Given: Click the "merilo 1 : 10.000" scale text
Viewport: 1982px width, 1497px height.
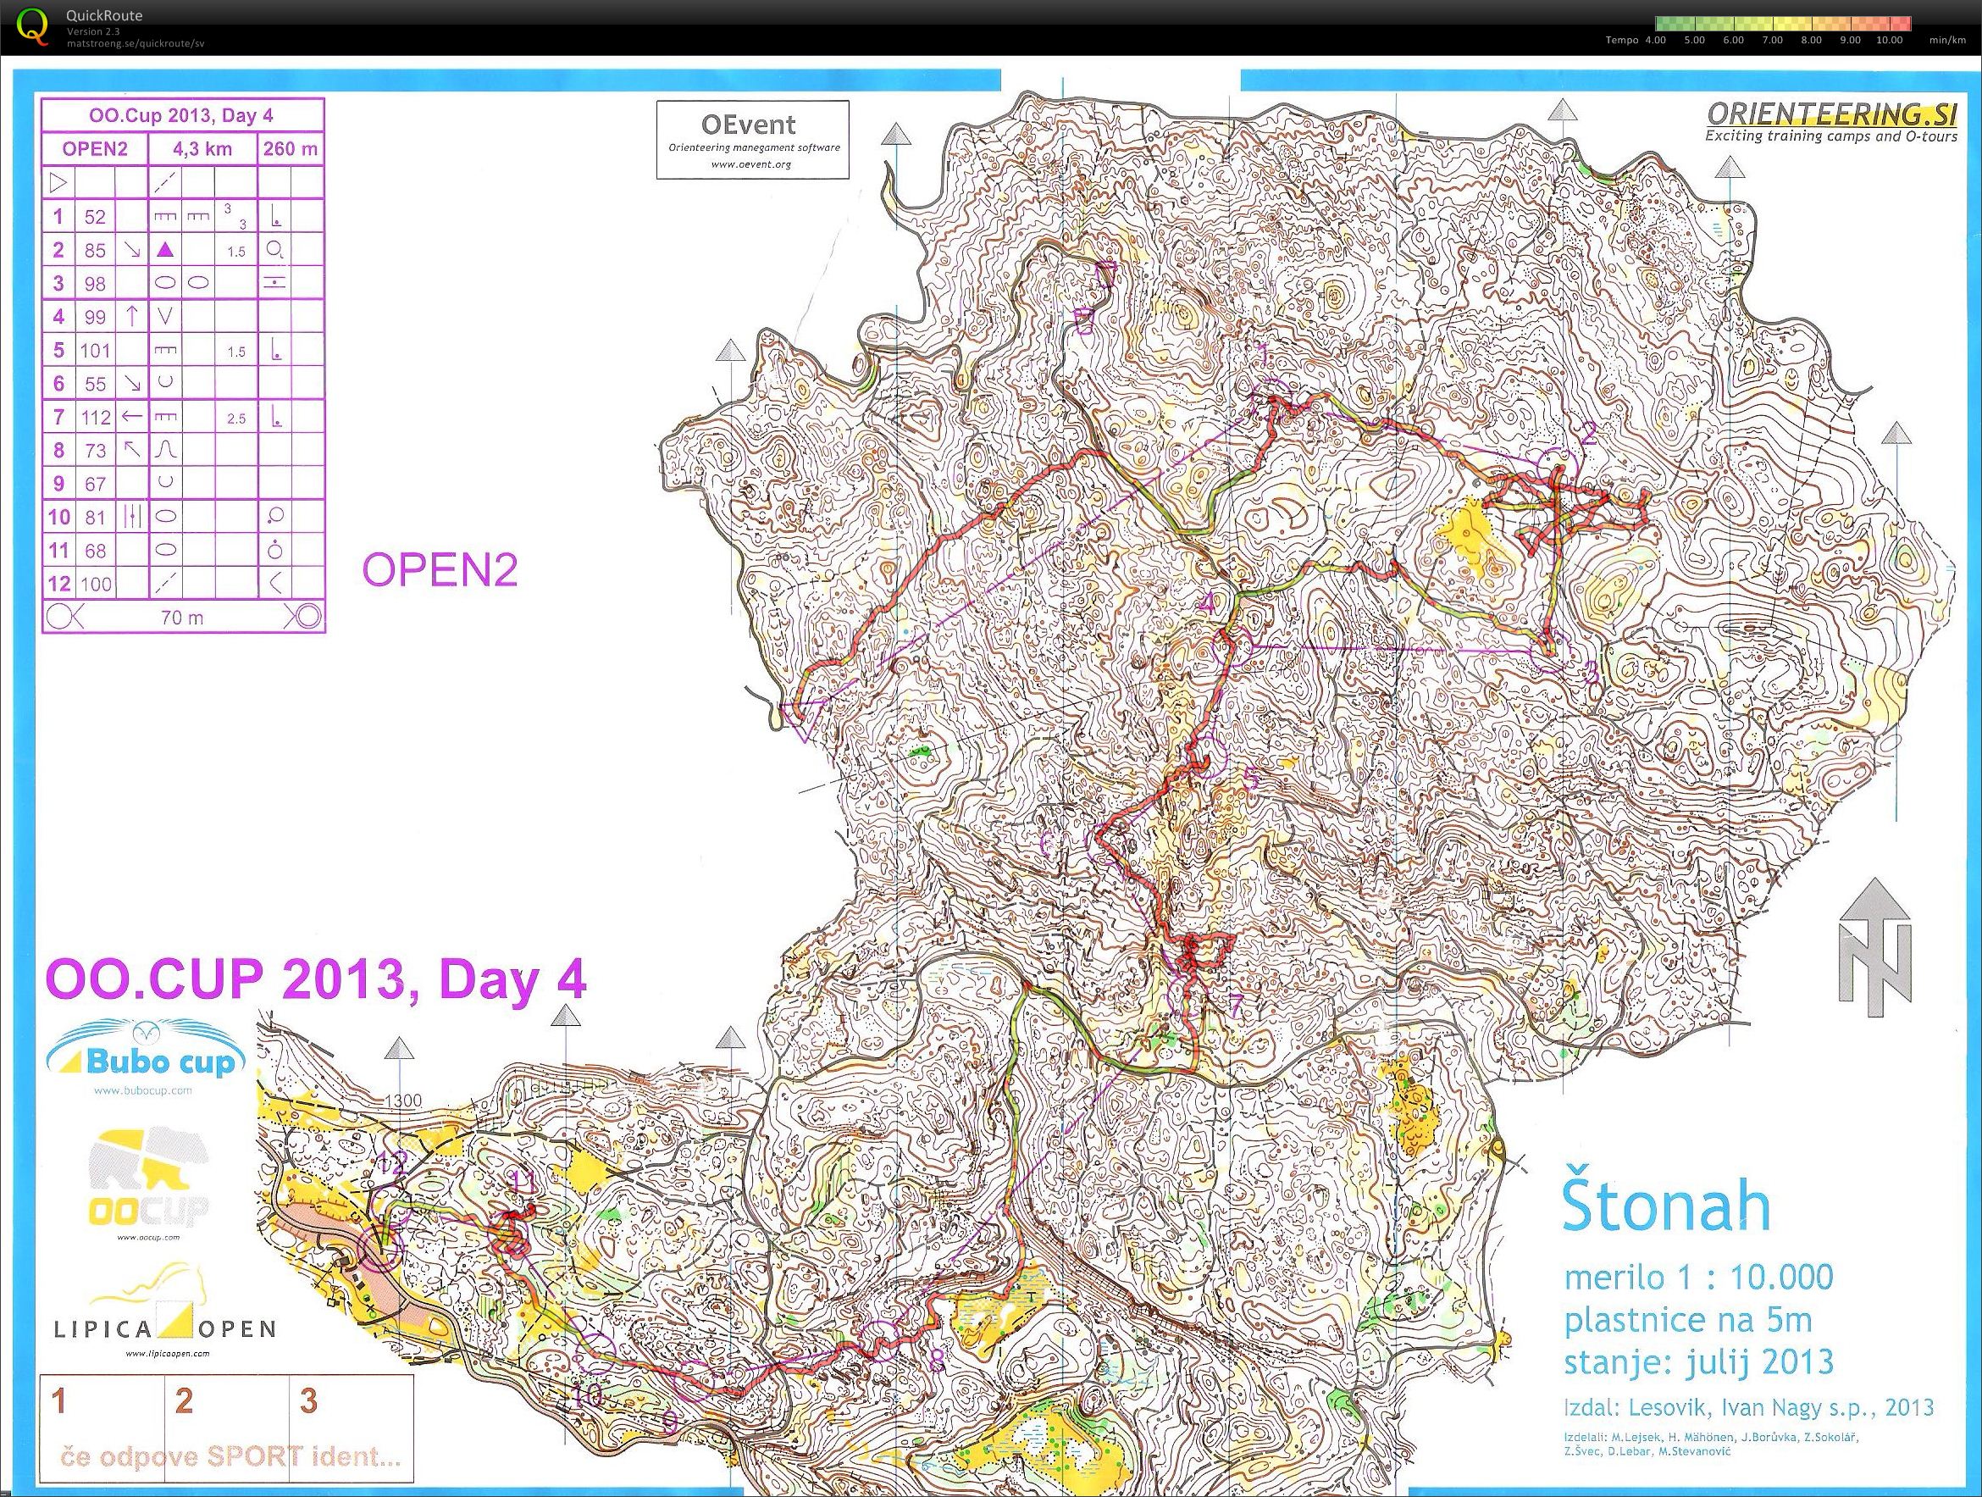Looking at the screenshot, I should click(1698, 1278).
